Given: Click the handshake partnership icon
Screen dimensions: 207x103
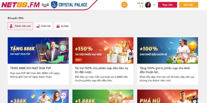Looking at the screenshot, I should click(45, 5).
